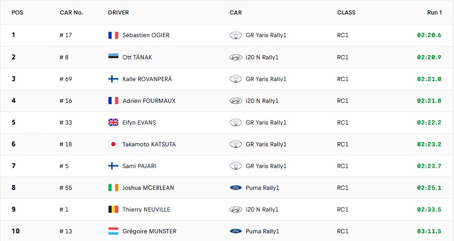Click the Japanese flag beside Takamoto Katsuta

click(113, 144)
